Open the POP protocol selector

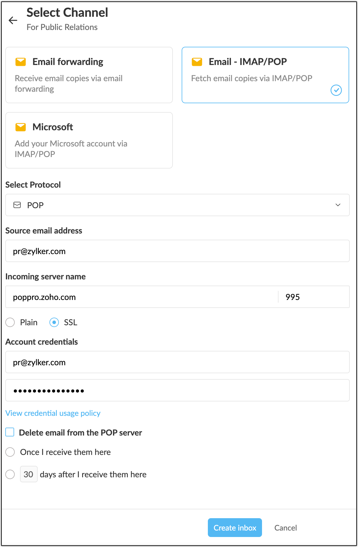pos(177,205)
